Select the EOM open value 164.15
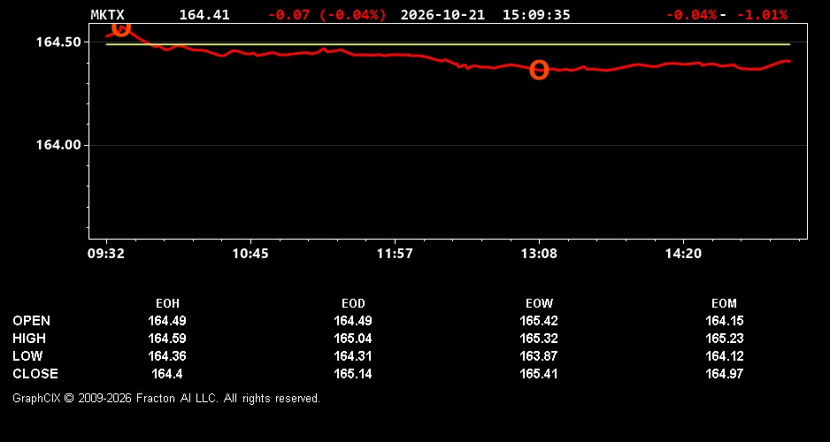Screen dimensions: 830x442 [x=724, y=321]
